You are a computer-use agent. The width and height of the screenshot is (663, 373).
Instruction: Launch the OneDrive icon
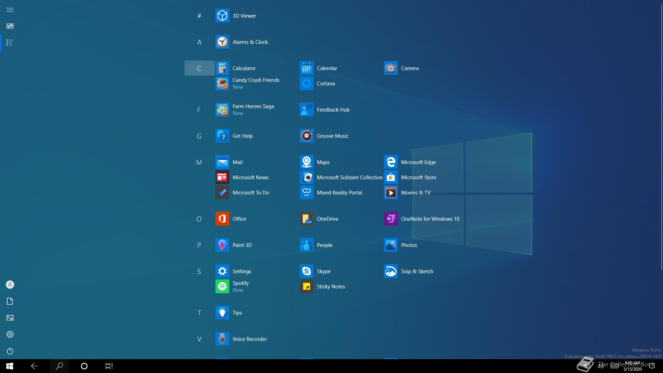306,219
